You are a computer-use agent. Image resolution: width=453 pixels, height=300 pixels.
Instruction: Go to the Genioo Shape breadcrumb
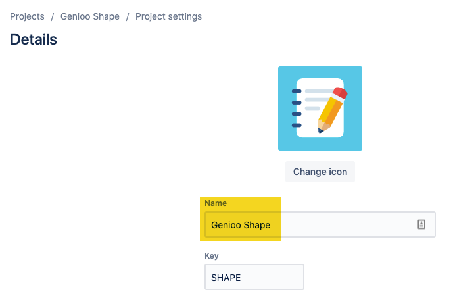[90, 16]
